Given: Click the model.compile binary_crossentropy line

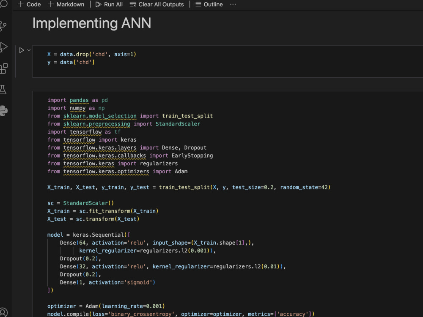Looking at the screenshot, I should pos(181,314).
